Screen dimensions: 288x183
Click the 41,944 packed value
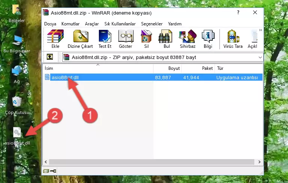191,77
